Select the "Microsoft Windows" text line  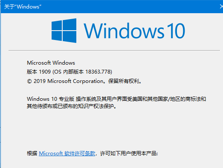51,63
